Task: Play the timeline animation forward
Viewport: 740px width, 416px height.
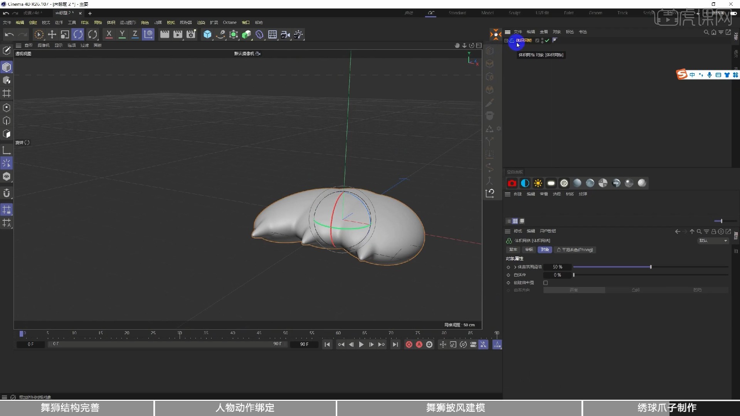Action: click(361, 345)
